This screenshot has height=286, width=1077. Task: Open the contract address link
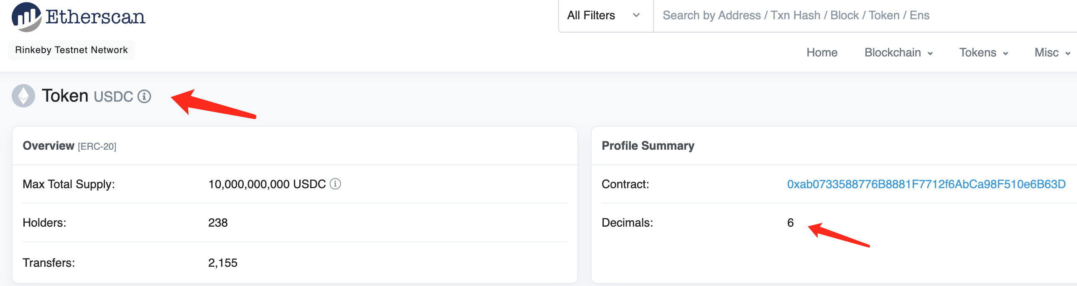tap(926, 184)
